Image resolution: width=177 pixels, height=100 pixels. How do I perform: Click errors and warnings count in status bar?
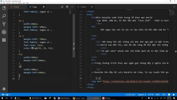point(6,94)
